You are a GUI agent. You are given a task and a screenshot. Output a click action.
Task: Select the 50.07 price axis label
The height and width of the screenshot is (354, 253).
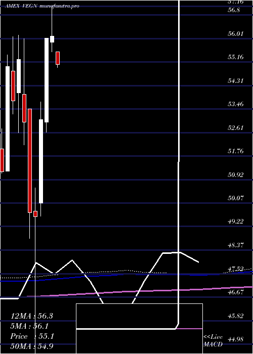click(x=236, y=198)
